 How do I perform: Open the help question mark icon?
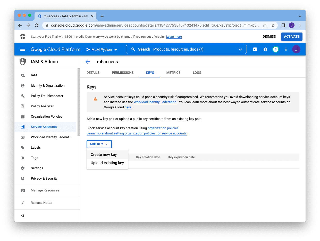click(265, 49)
